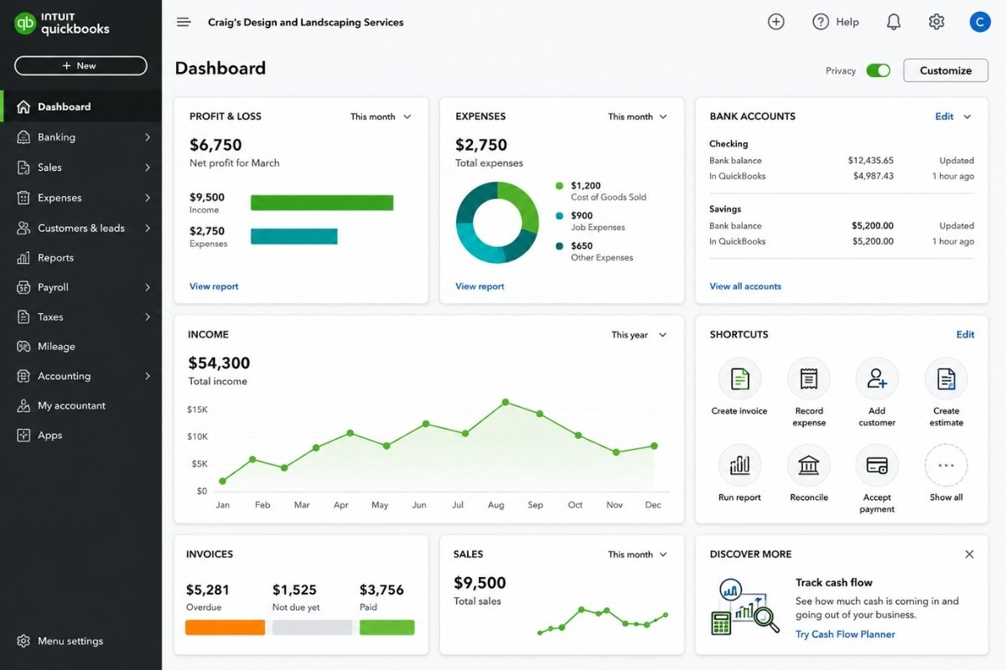Click the Reconcile shortcut icon
The width and height of the screenshot is (1006, 670).
pos(809,466)
